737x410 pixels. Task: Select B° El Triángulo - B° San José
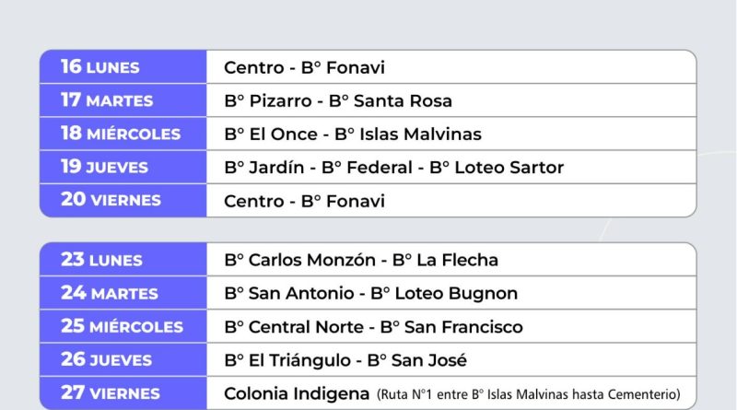tap(345, 359)
